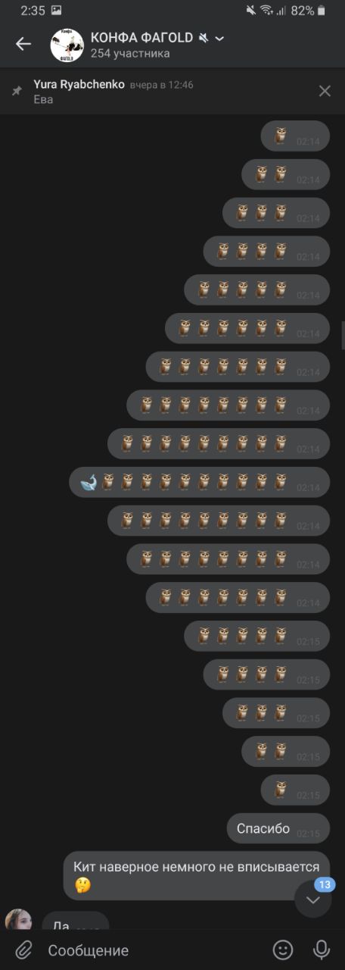345x970 pixels.
Task: Tap the battery indicator in status bar
Action: point(322,11)
